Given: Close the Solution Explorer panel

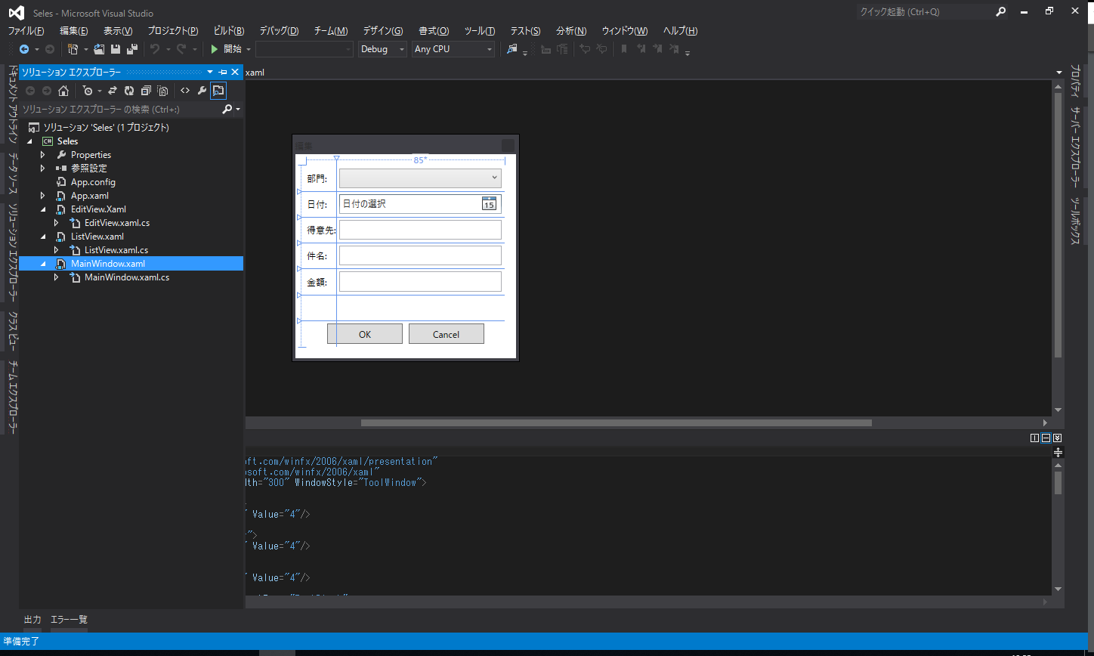Looking at the screenshot, I should click(x=235, y=72).
